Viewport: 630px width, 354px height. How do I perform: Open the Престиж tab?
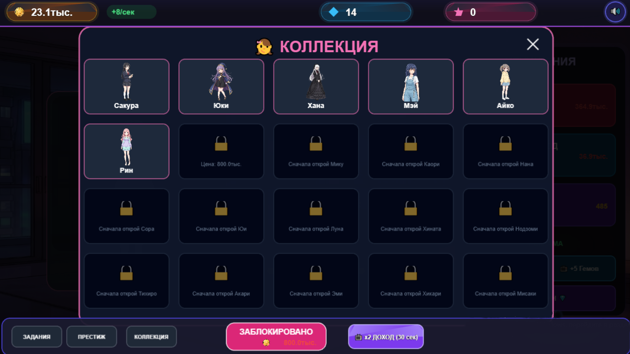[x=92, y=337]
